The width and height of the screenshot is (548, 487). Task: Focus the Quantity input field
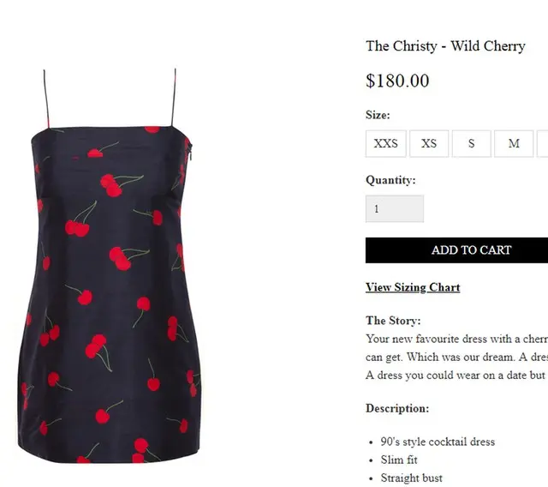pos(395,208)
